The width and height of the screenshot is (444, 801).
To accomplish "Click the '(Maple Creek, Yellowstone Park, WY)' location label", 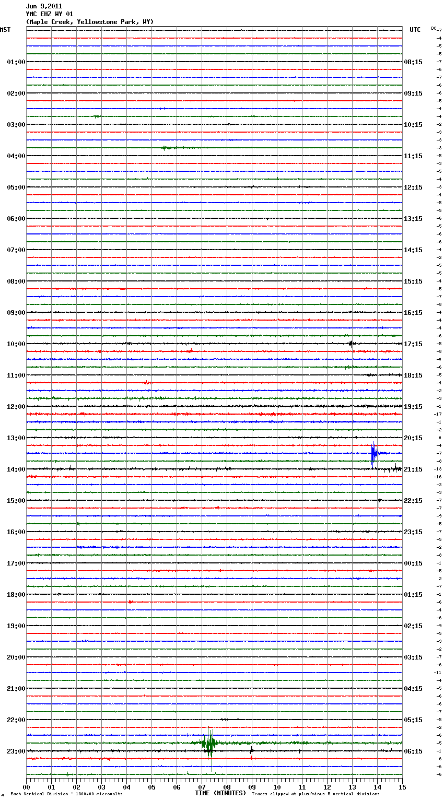I will 90,22.
